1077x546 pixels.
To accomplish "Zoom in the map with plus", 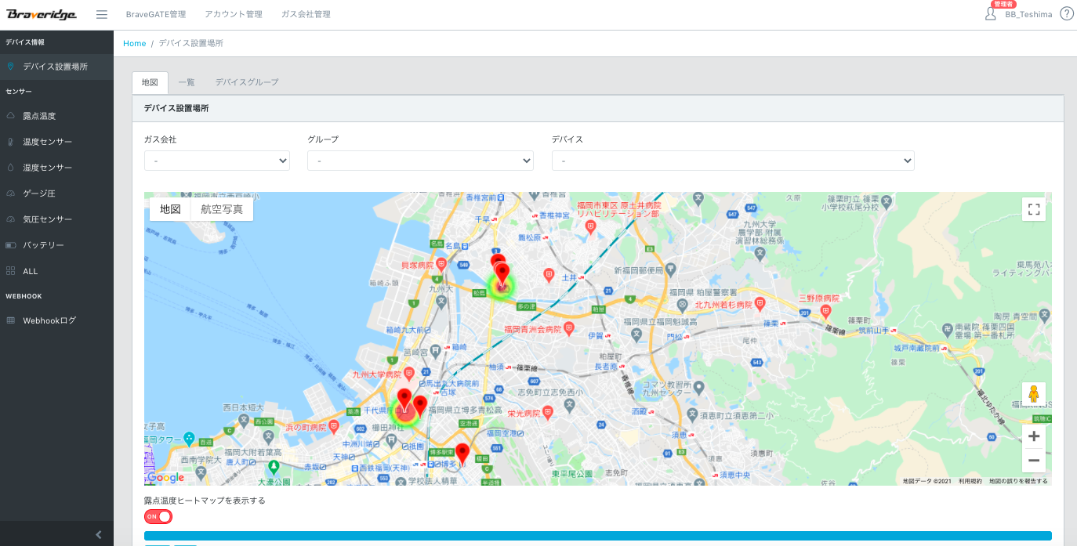I will (1034, 436).
